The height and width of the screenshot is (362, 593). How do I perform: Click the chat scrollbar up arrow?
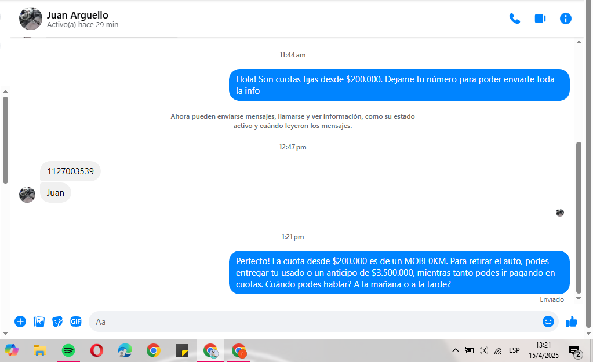tap(579, 42)
